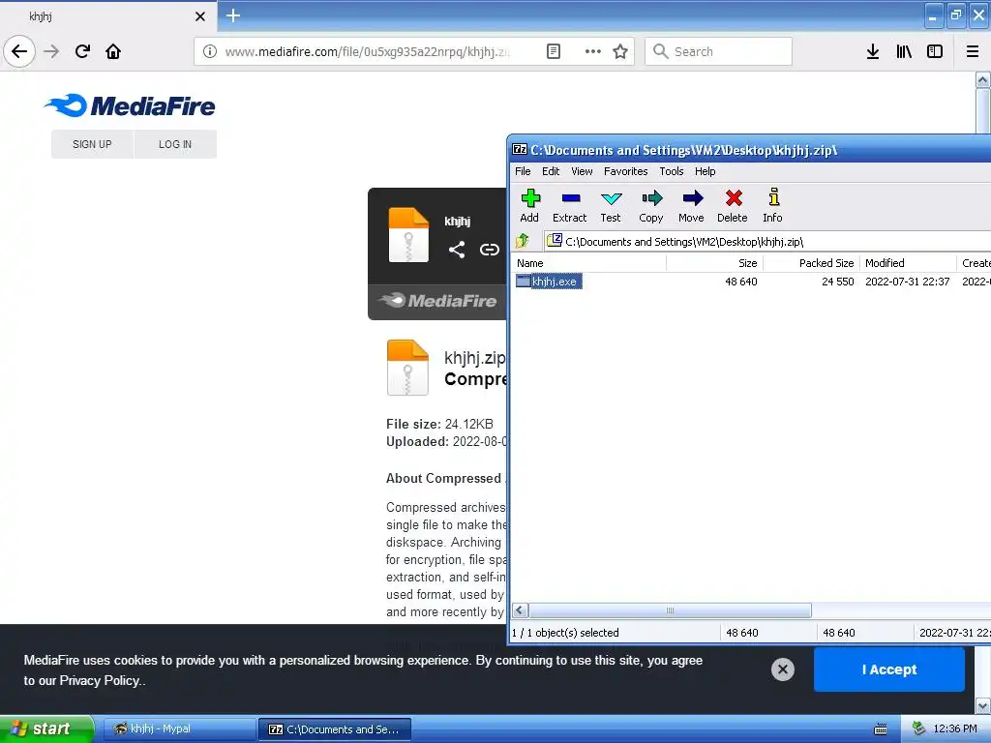Viewport: 991px width, 743px height.
Task: Close the khjhj browser tab
Action: [x=199, y=16]
